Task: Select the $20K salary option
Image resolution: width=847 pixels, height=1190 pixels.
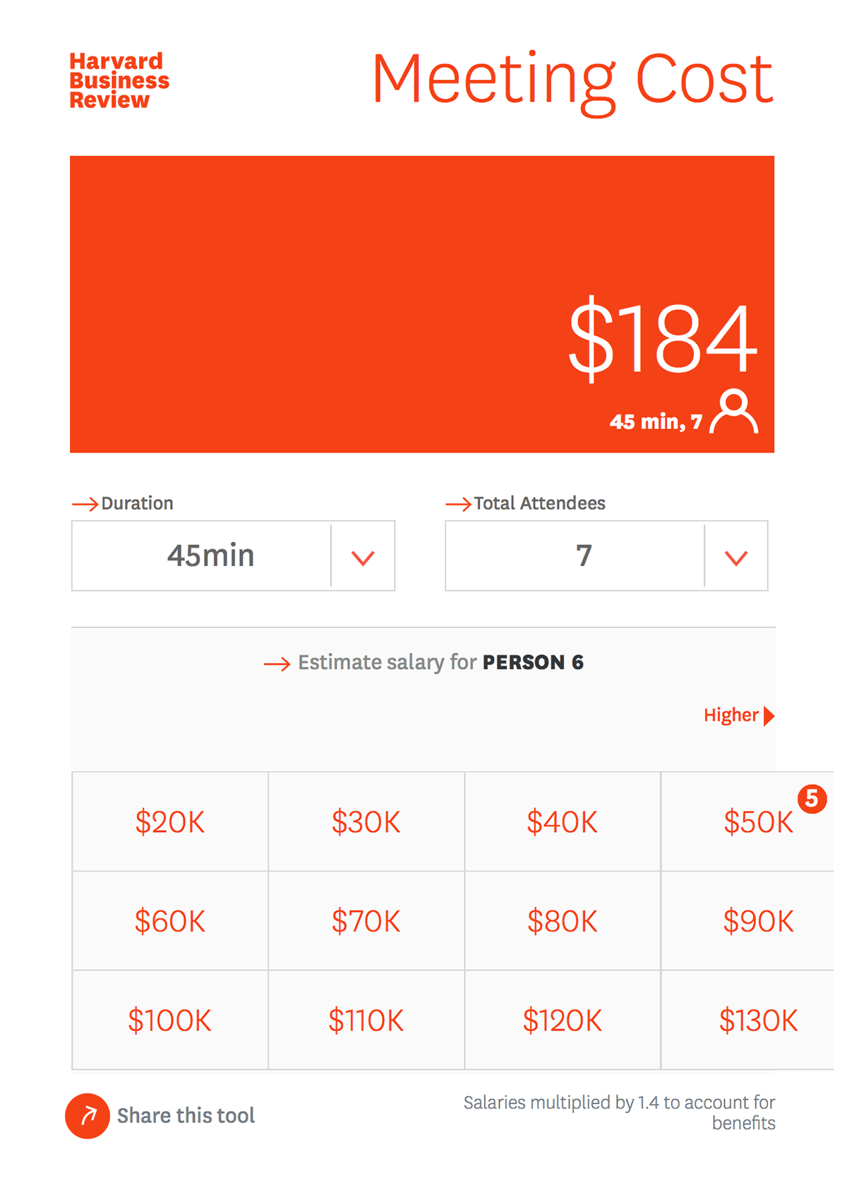Action: (x=170, y=822)
